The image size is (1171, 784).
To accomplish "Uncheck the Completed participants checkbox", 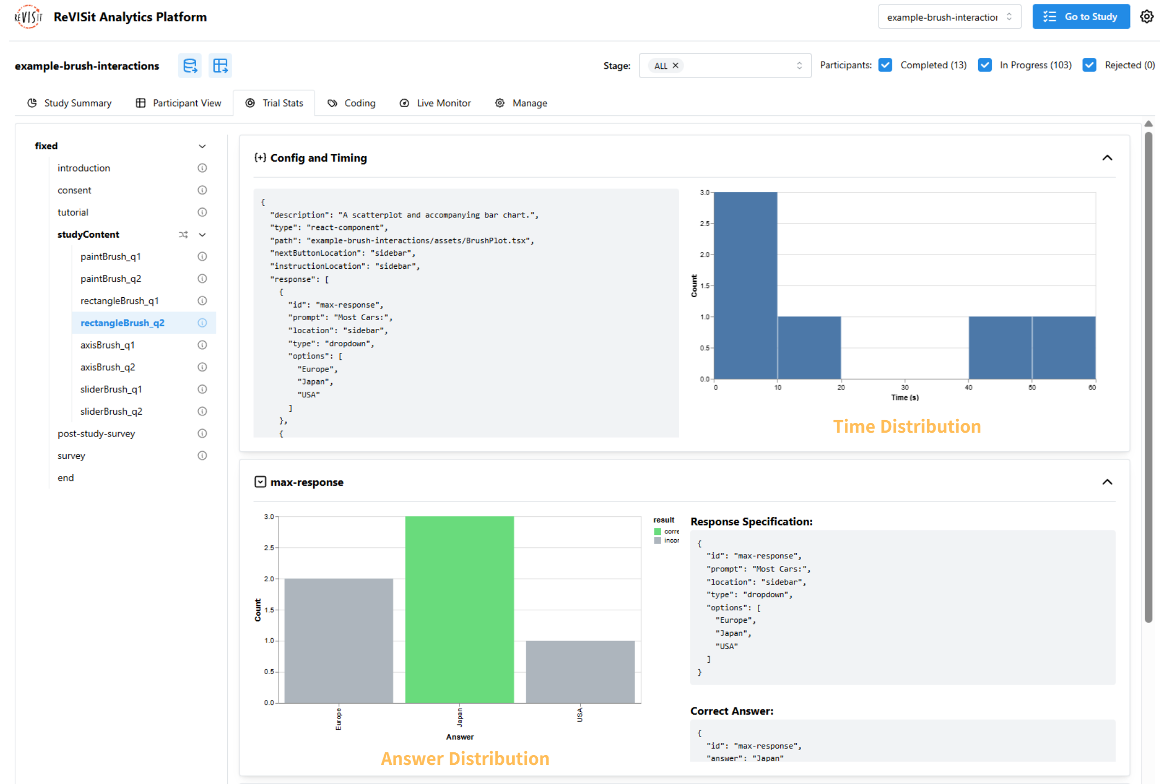I will (x=885, y=65).
